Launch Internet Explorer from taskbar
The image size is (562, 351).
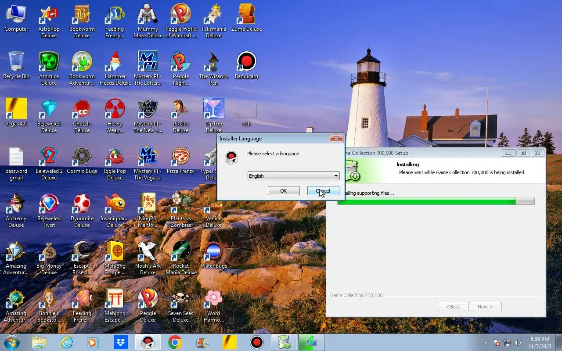66,342
